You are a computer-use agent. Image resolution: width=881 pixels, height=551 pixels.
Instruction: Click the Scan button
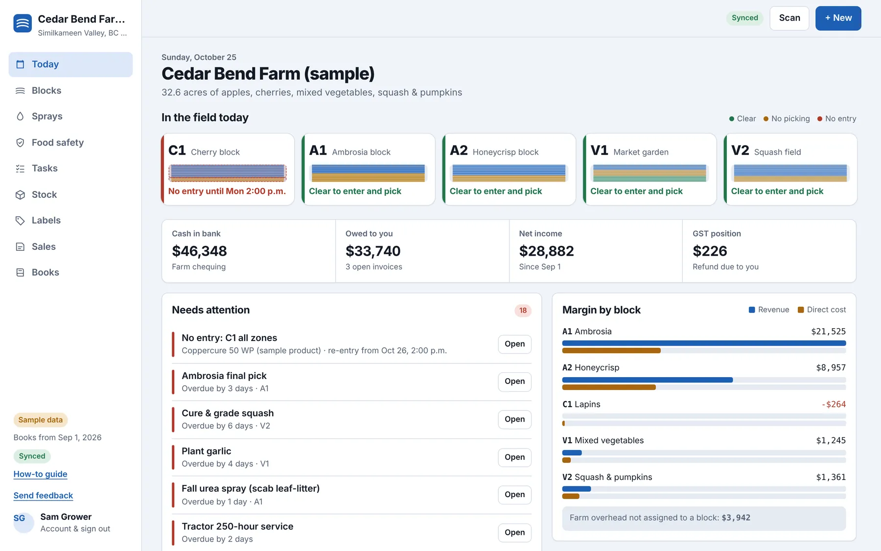[789, 18]
